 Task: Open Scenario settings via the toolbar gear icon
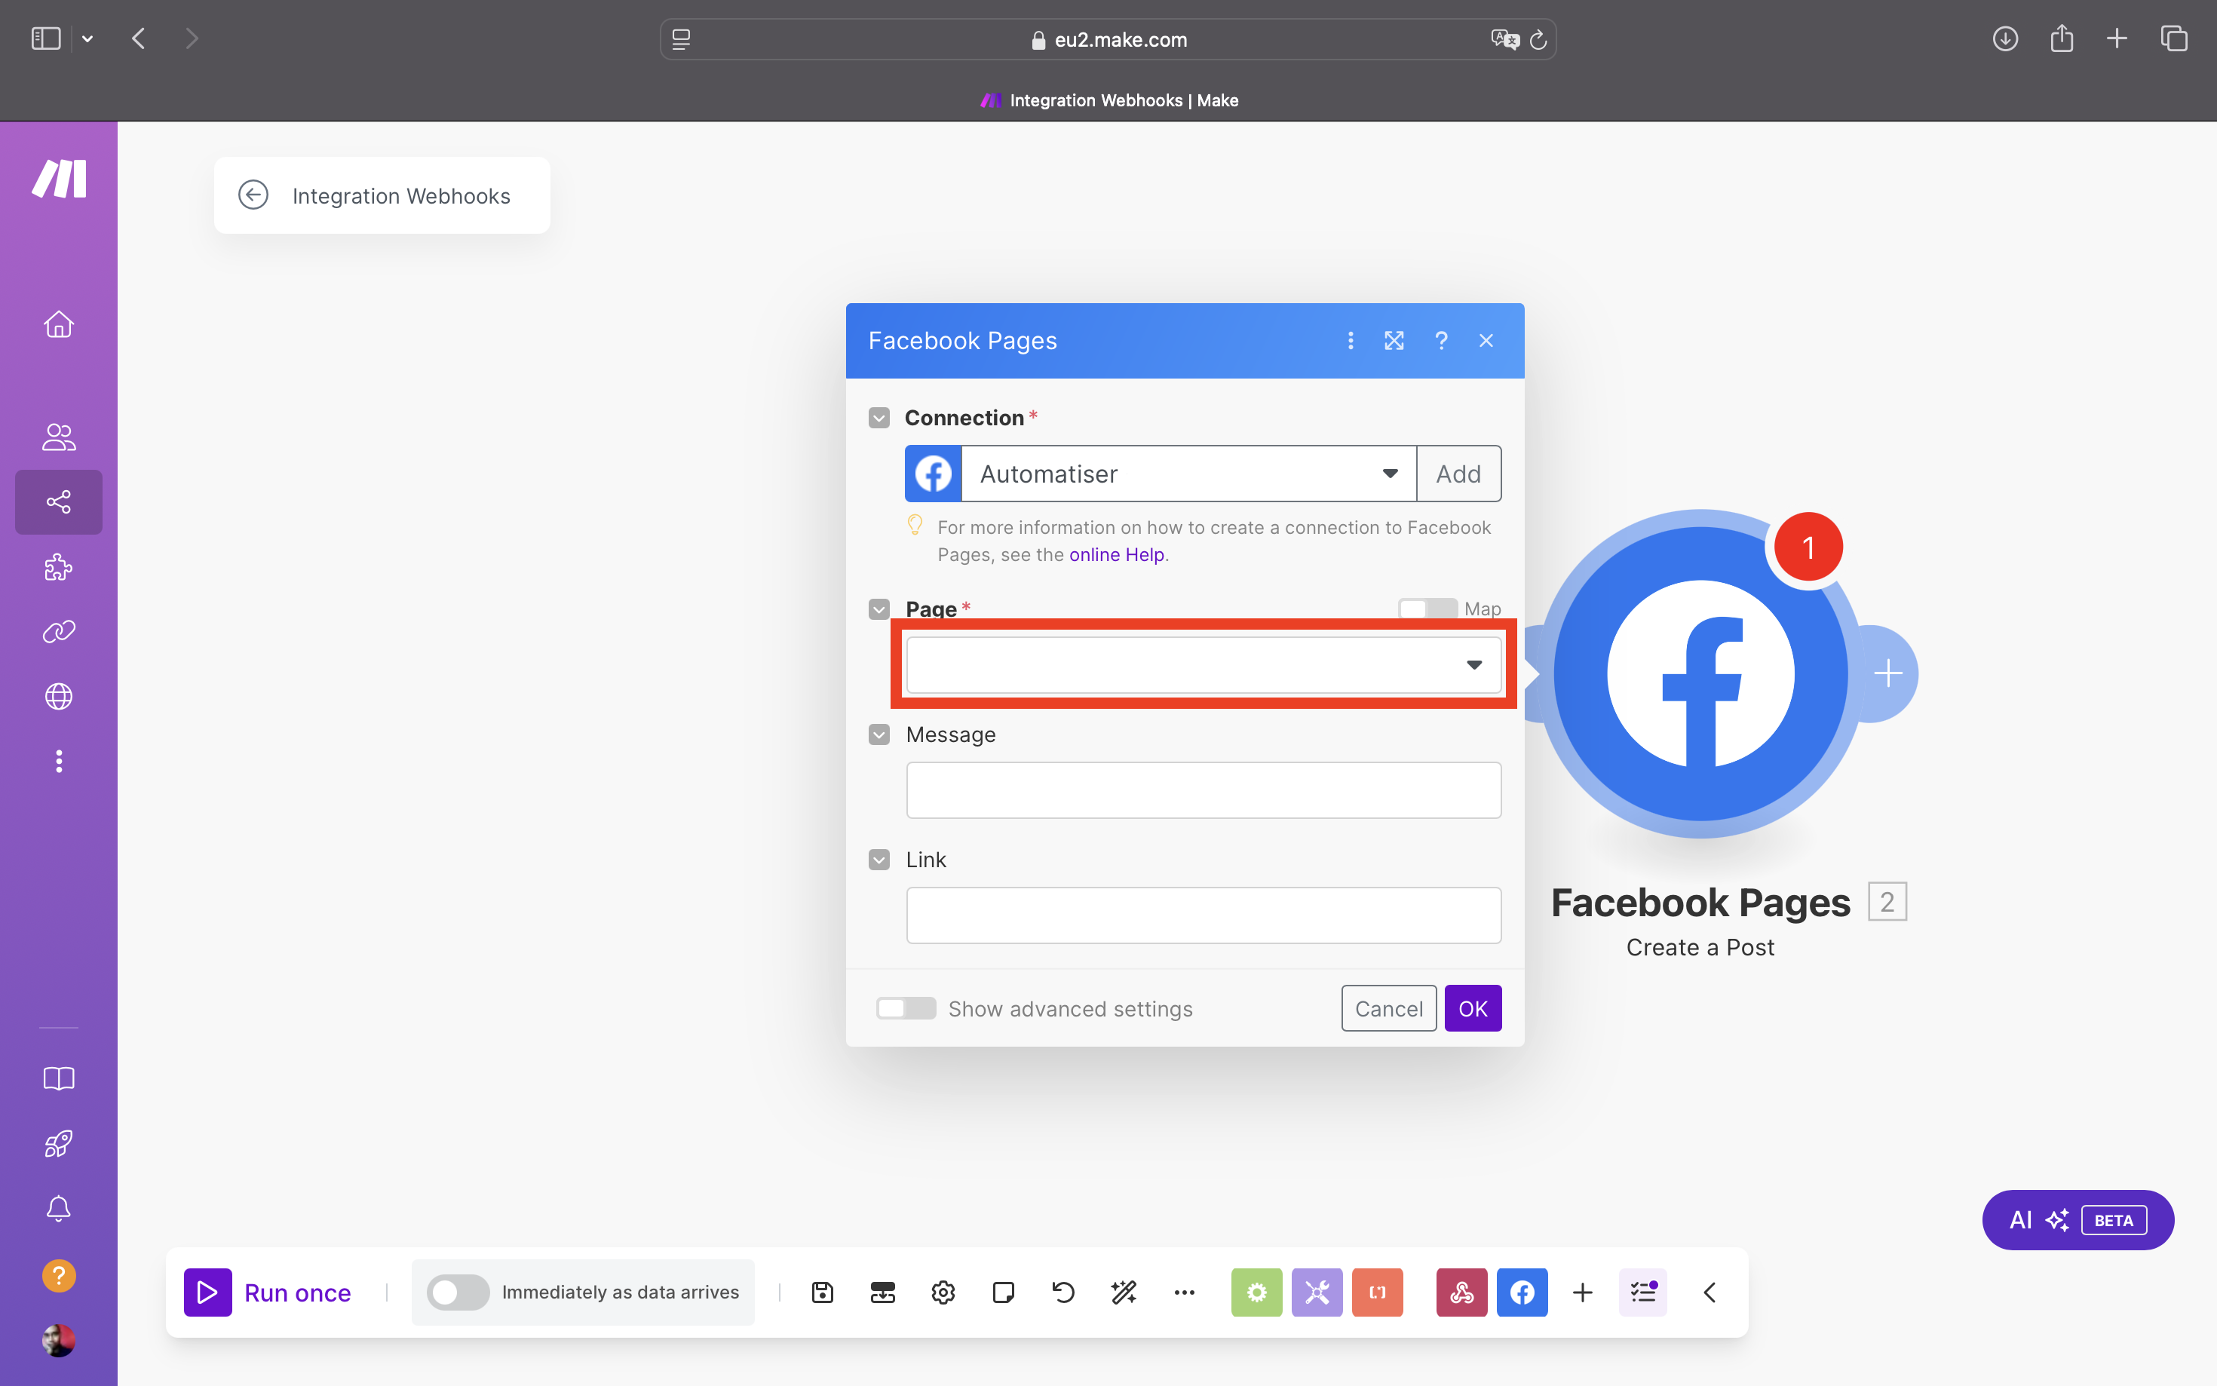pos(943,1292)
